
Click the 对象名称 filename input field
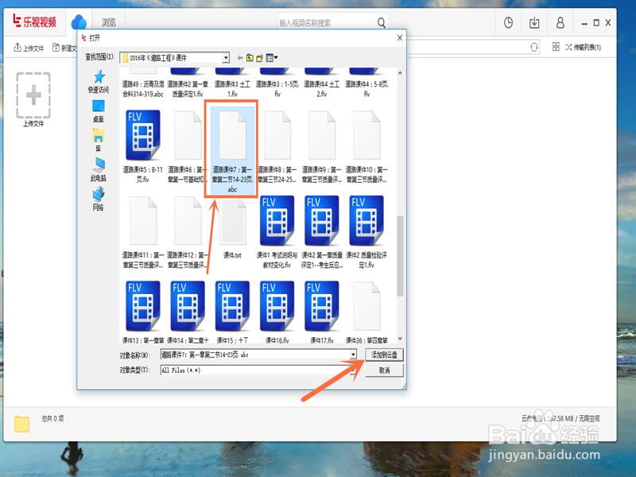point(254,355)
